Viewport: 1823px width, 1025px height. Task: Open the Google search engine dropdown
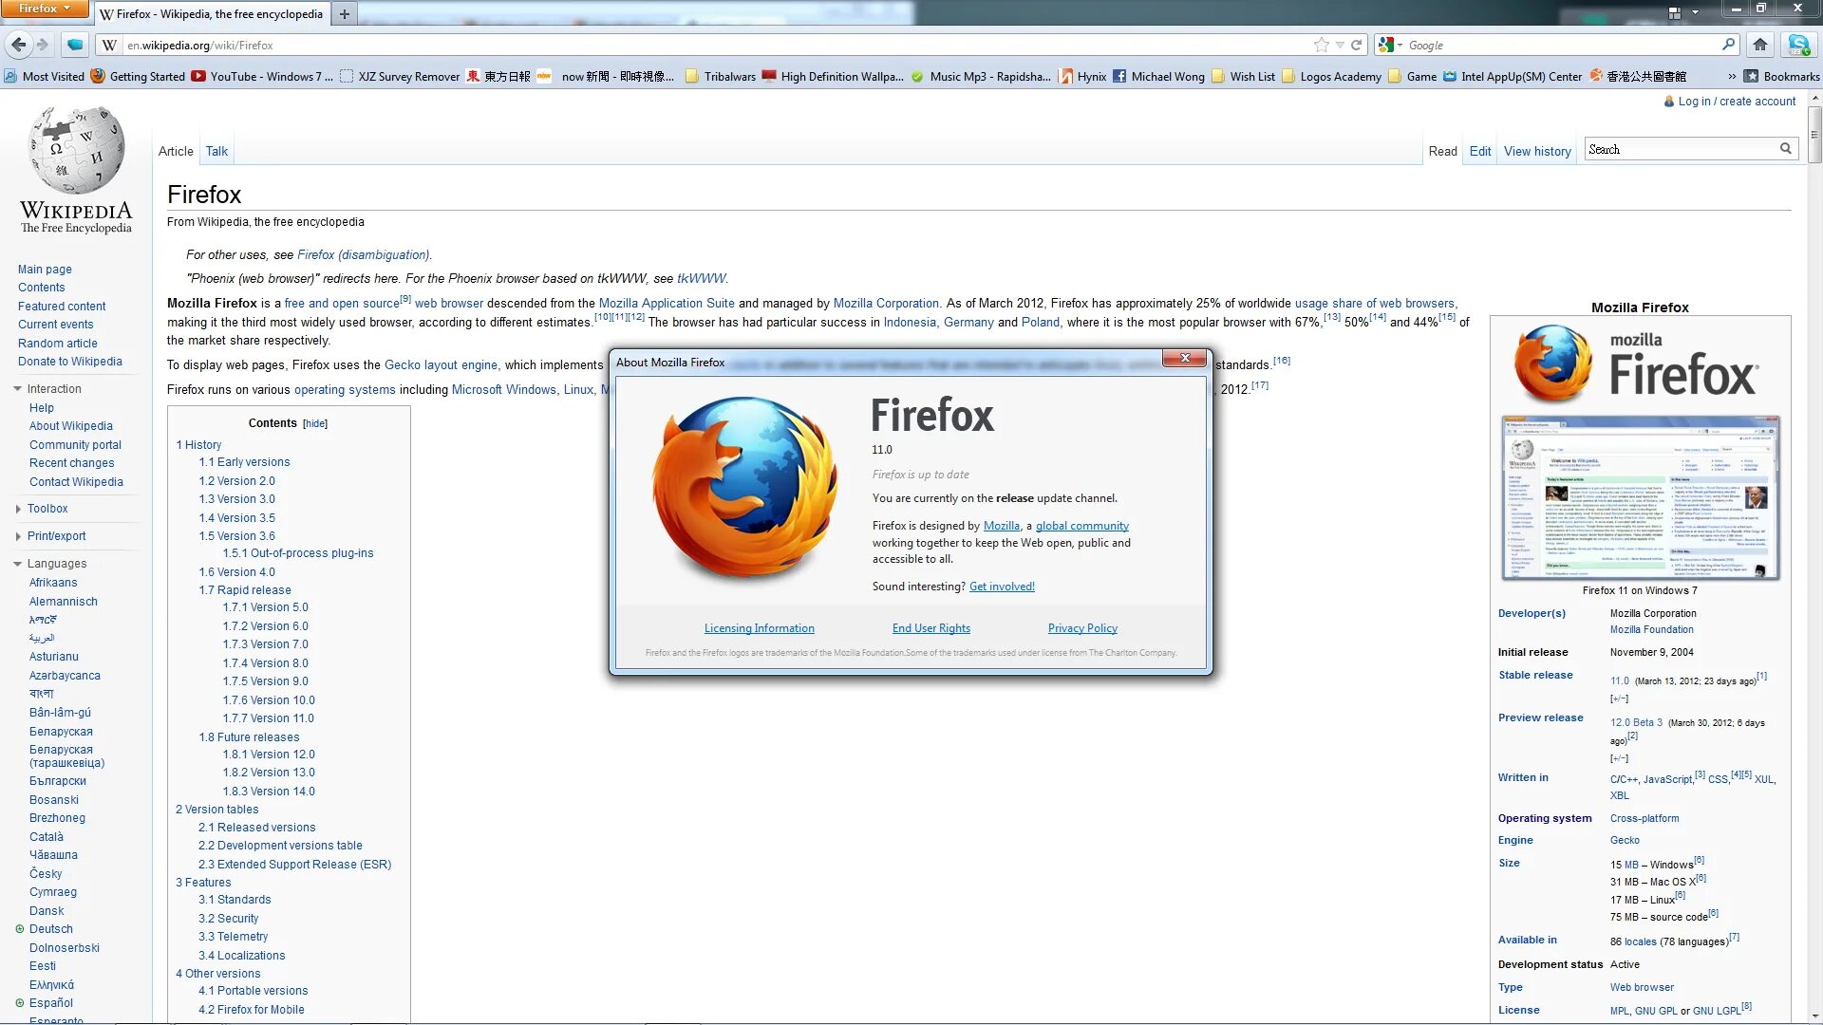[1391, 45]
